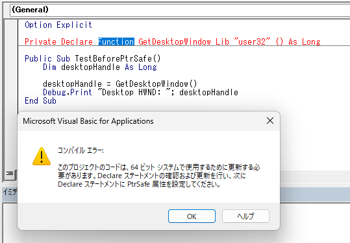This screenshot has width=350, height=243.
Task: Open the (General) object dropdown
Action: coord(180,10)
